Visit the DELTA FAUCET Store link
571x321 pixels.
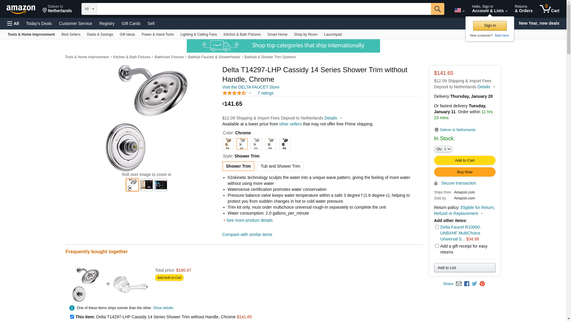coord(251,87)
